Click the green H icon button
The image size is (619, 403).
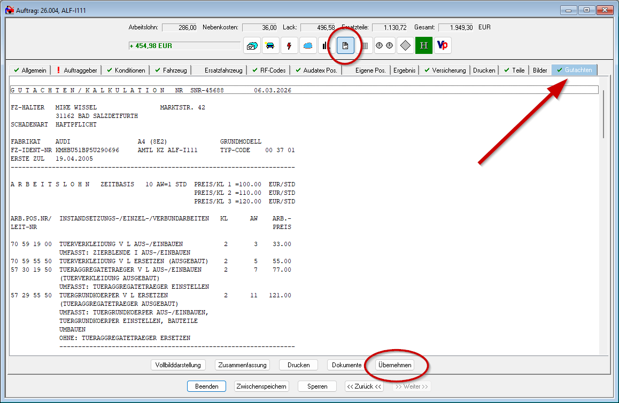coord(424,46)
